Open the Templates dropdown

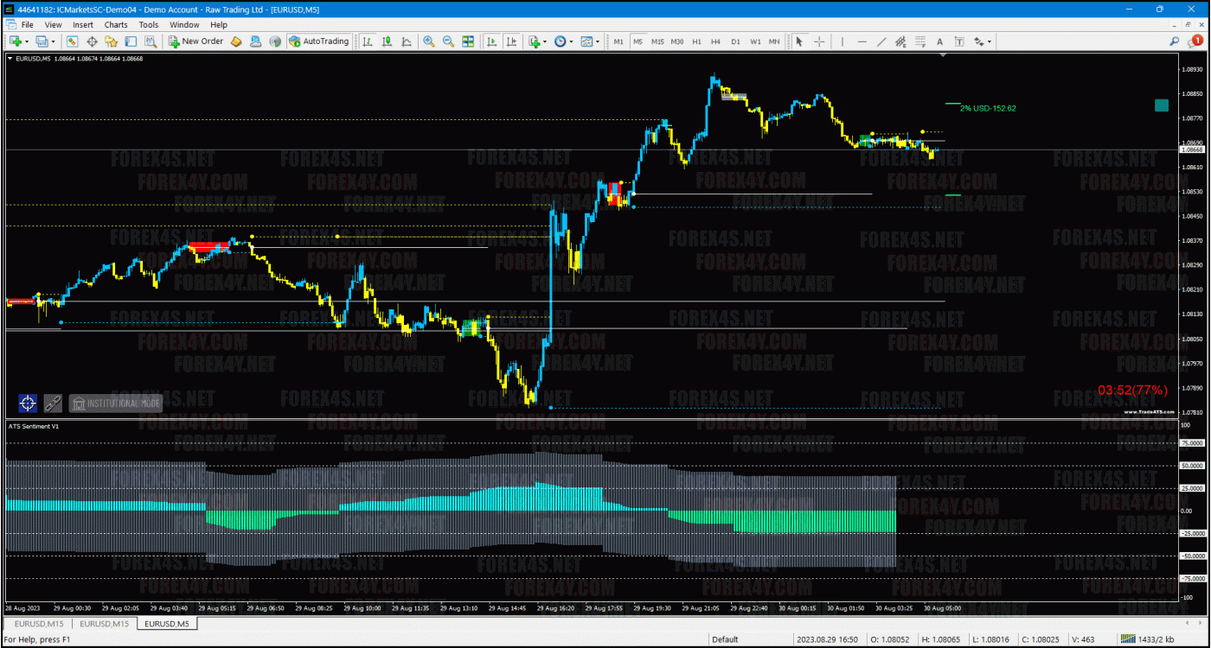(x=590, y=41)
